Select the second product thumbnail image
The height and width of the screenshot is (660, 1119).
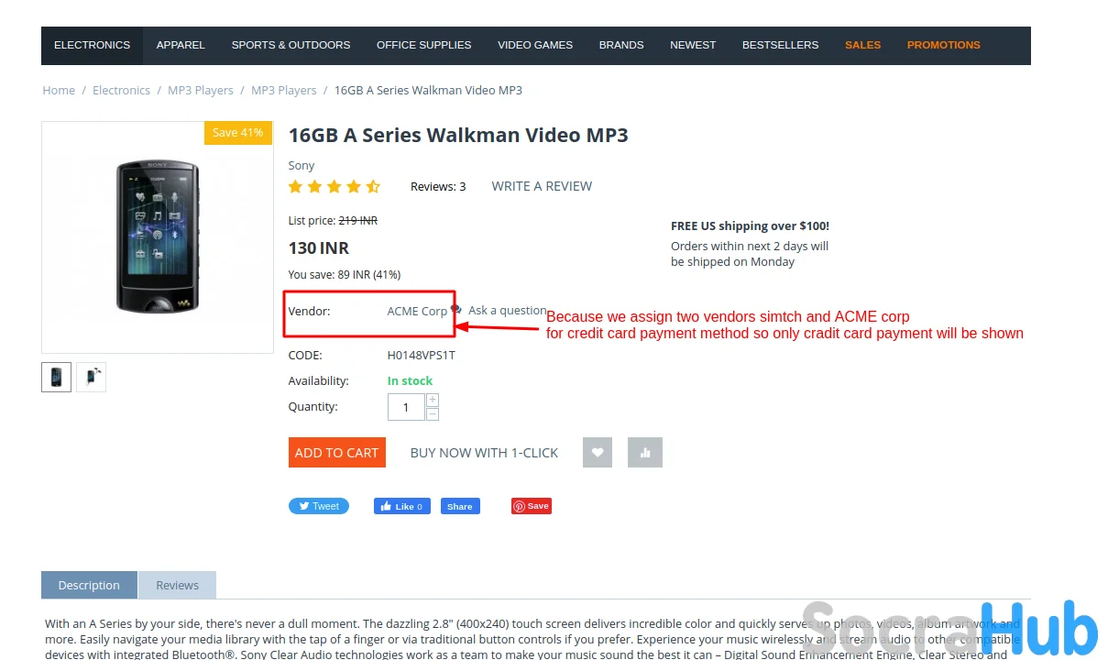91,377
